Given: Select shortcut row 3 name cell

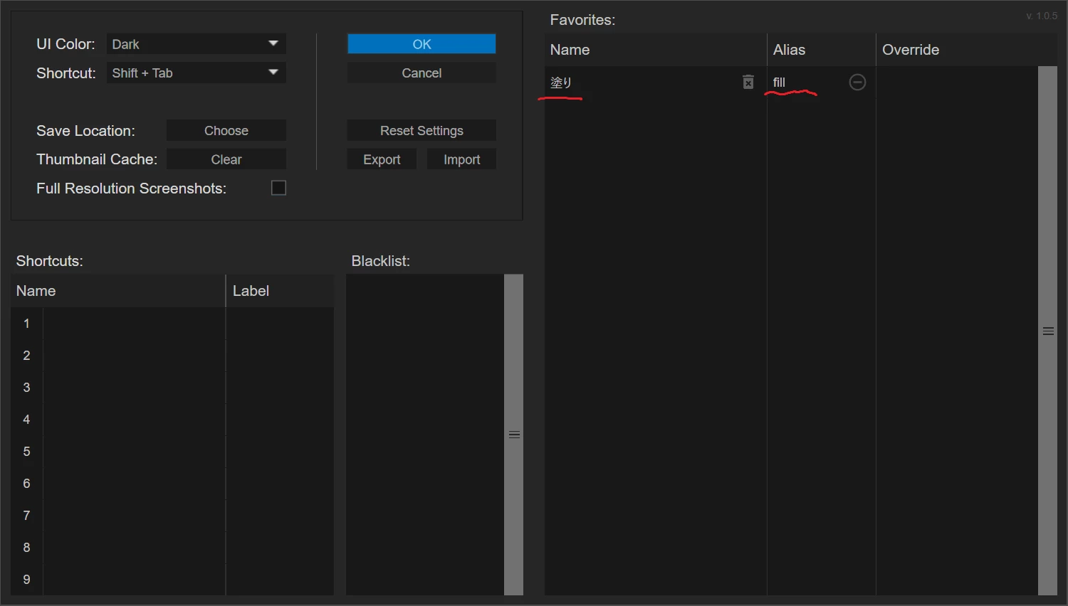Looking at the screenshot, I should click(134, 388).
